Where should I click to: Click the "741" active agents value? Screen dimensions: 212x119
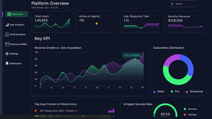click(x=82, y=20)
